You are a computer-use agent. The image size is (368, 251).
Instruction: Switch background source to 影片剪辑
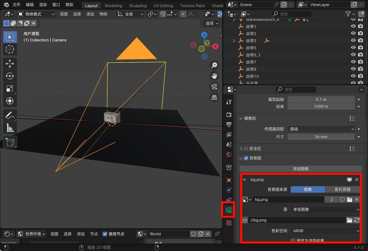(342, 189)
